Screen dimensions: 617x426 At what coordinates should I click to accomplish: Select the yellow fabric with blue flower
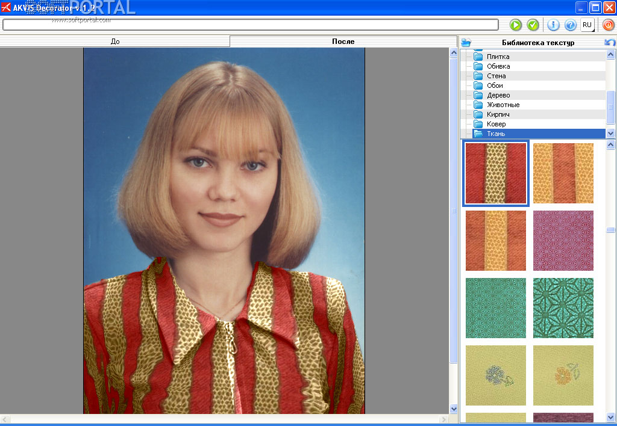pyautogui.click(x=496, y=375)
